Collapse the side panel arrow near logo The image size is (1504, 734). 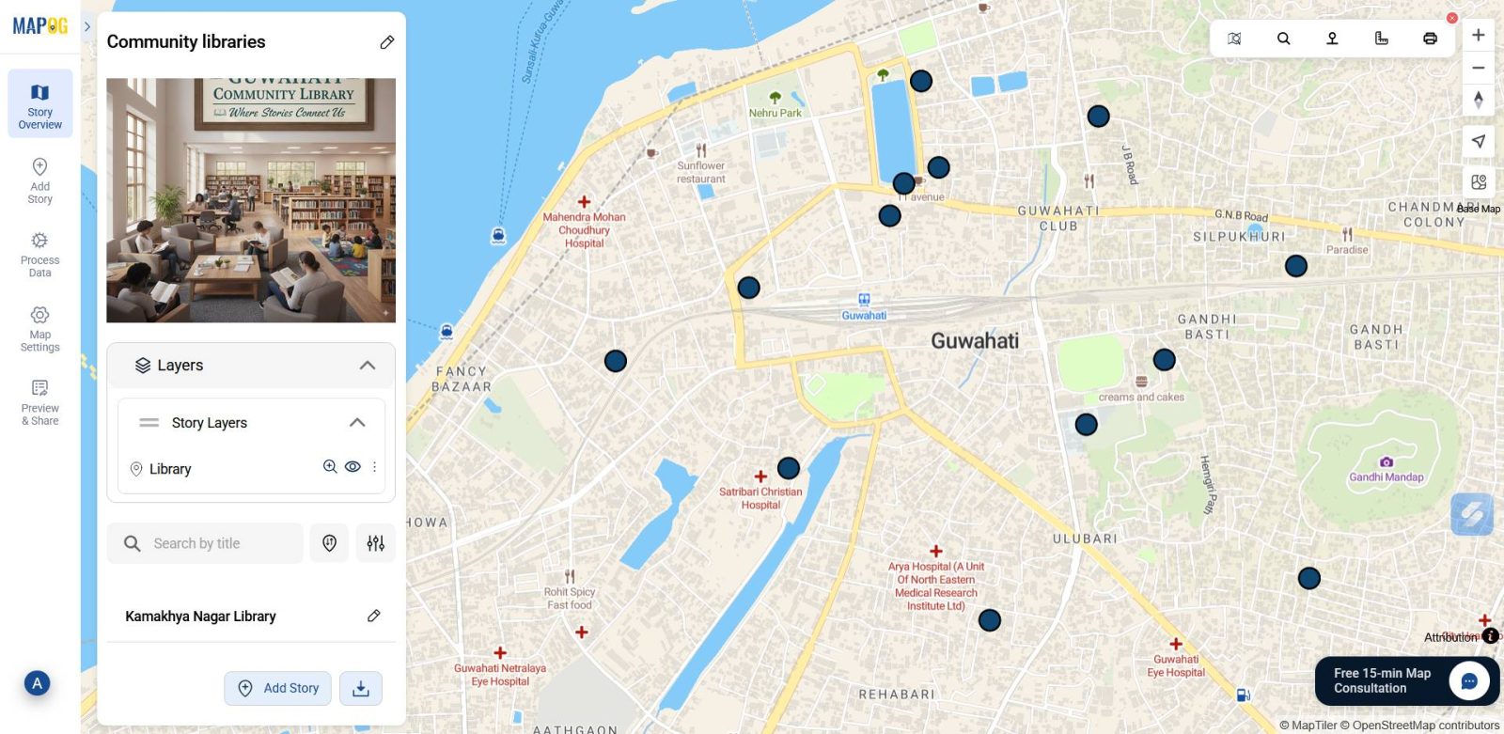(x=87, y=26)
